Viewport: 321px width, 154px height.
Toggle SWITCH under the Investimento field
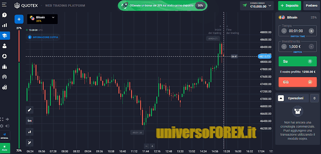pos(297,52)
